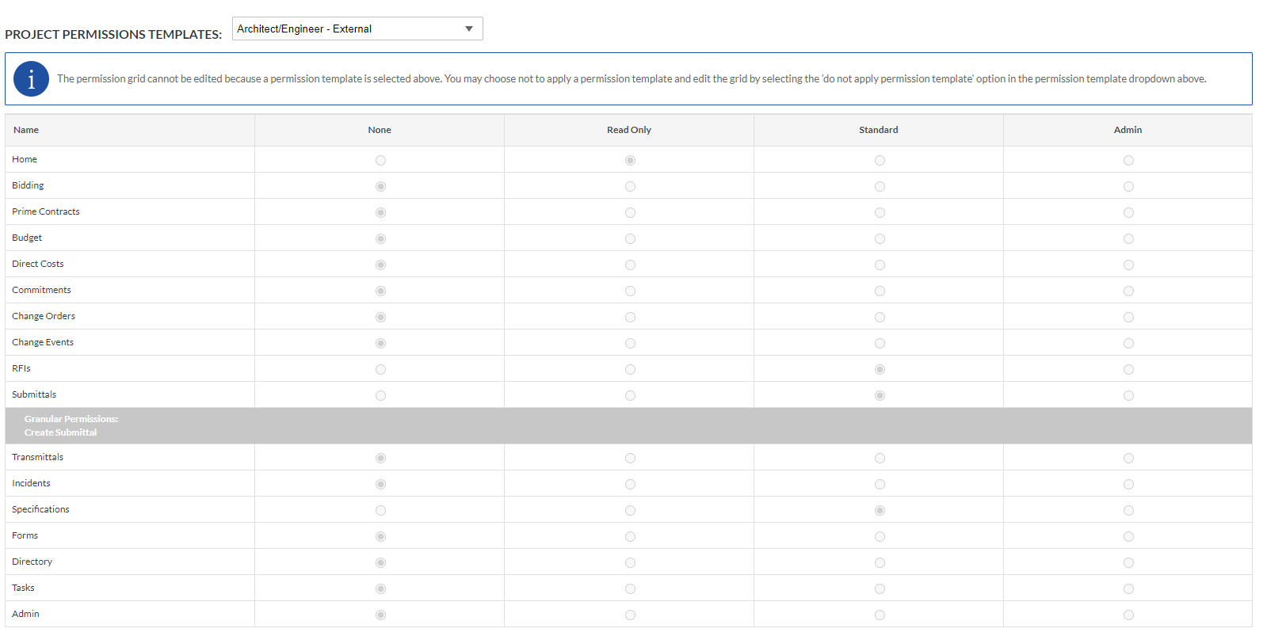This screenshot has width=1267, height=636.
Task: Select None radio for Admin row
Action: click(x=380, y=615)
